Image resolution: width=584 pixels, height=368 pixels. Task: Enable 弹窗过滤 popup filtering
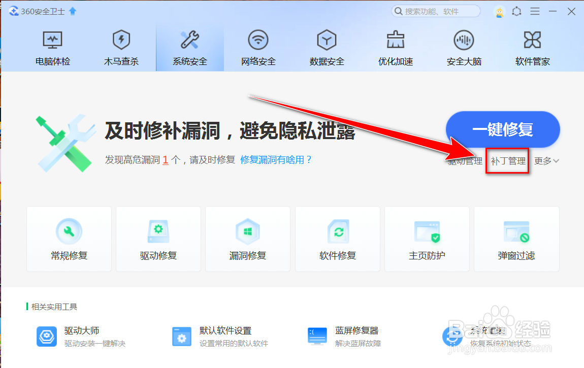pos(516,239)
